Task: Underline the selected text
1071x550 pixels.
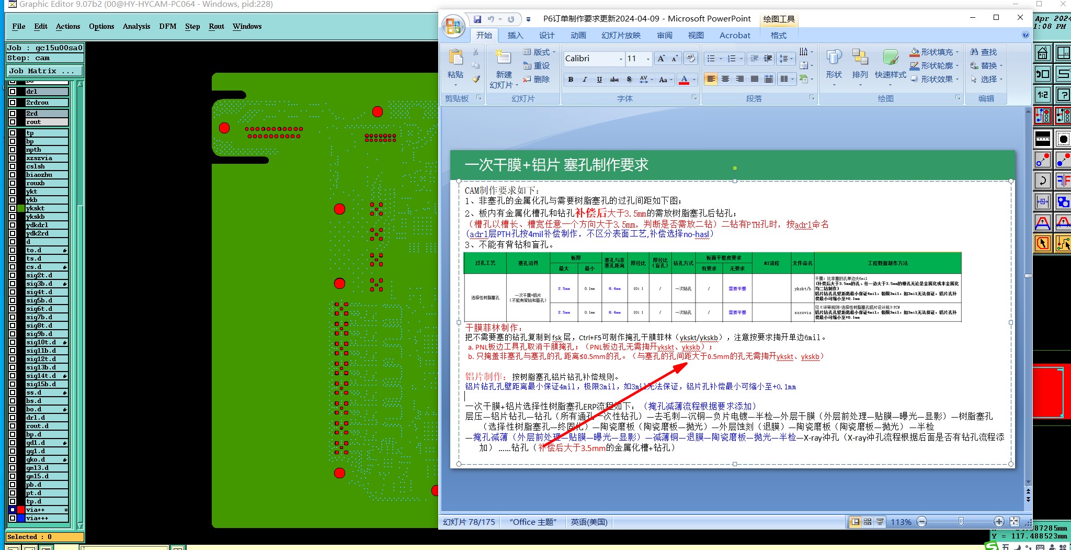Action: pos(599,80)
